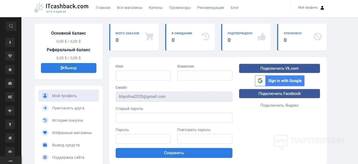358x164 pixels.
Task: Open История покупок section
Action: [x=68, y=121]
